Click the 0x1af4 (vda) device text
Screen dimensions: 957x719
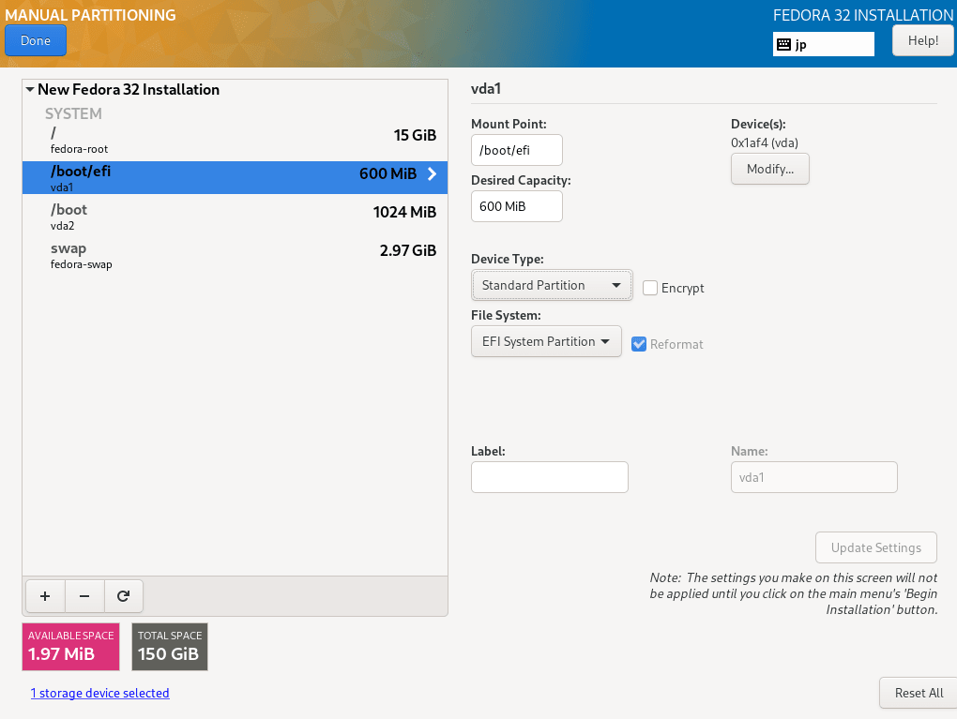click(765, 142)
